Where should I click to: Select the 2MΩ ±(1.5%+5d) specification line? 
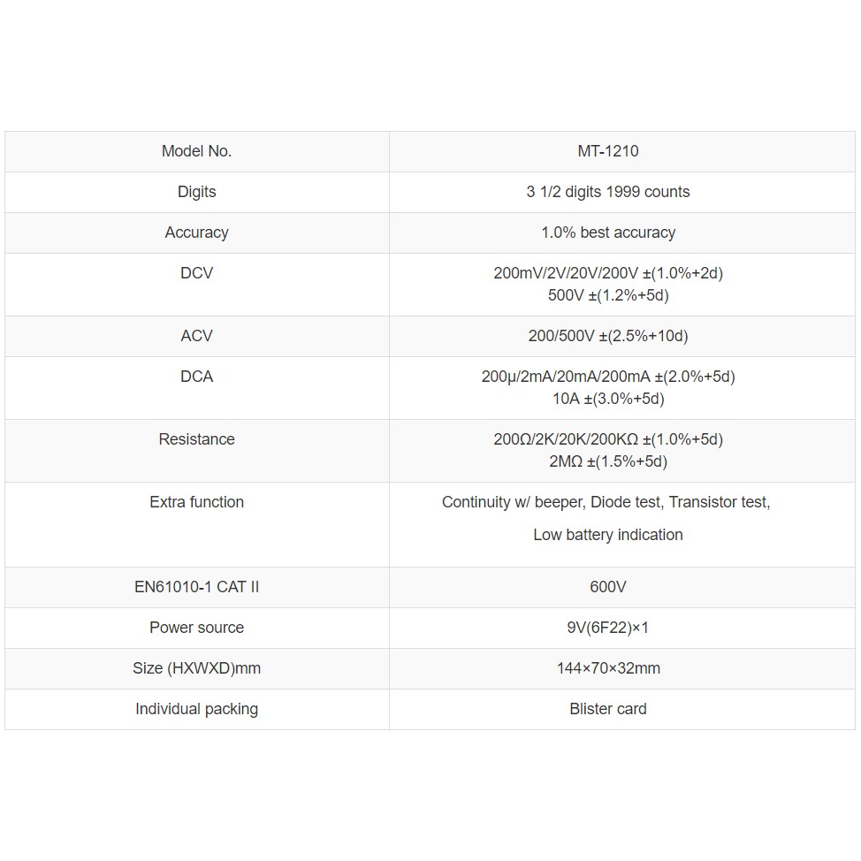(608, 461)
